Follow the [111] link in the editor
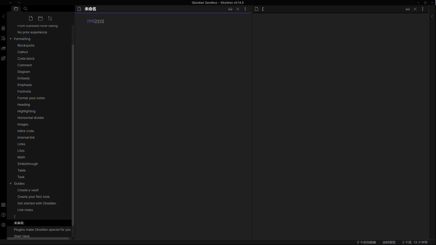The height and width of the screenshot is (245, 436). [91, 21]
